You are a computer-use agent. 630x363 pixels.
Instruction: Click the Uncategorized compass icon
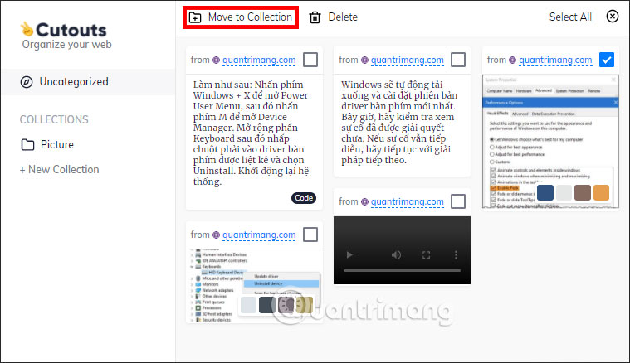pos(27,82)
